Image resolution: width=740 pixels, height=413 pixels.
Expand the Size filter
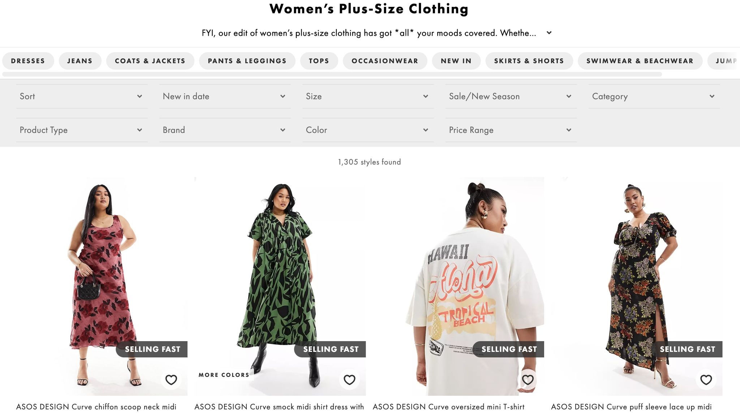click(x=368, y=96)
